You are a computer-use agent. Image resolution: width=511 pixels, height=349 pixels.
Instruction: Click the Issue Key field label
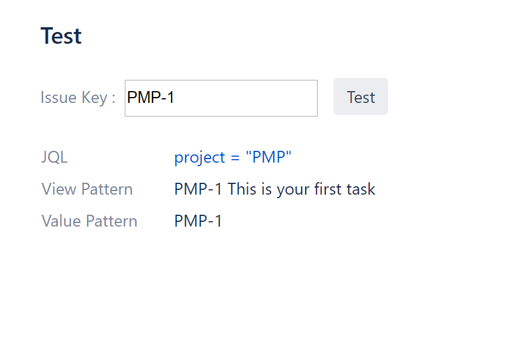coord(77,98)
